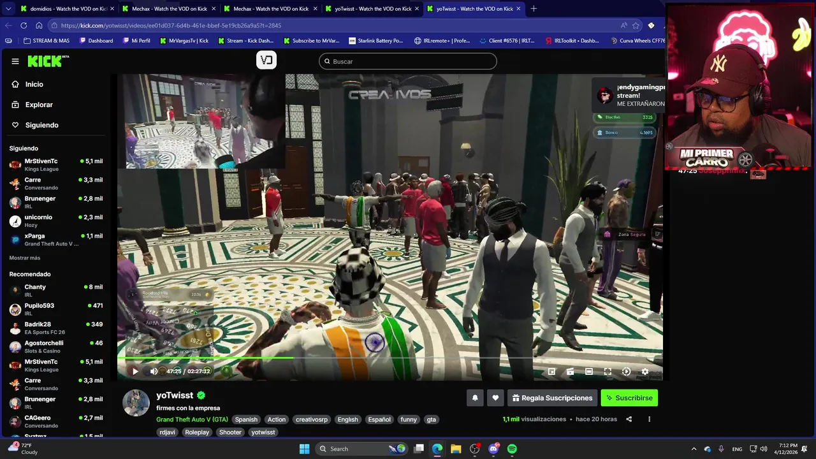Image resolution: width=816 pixels, height=459 pixels.
Task: Click the weather widget 72°F Cloudy
Action: (x=23, y=449)
